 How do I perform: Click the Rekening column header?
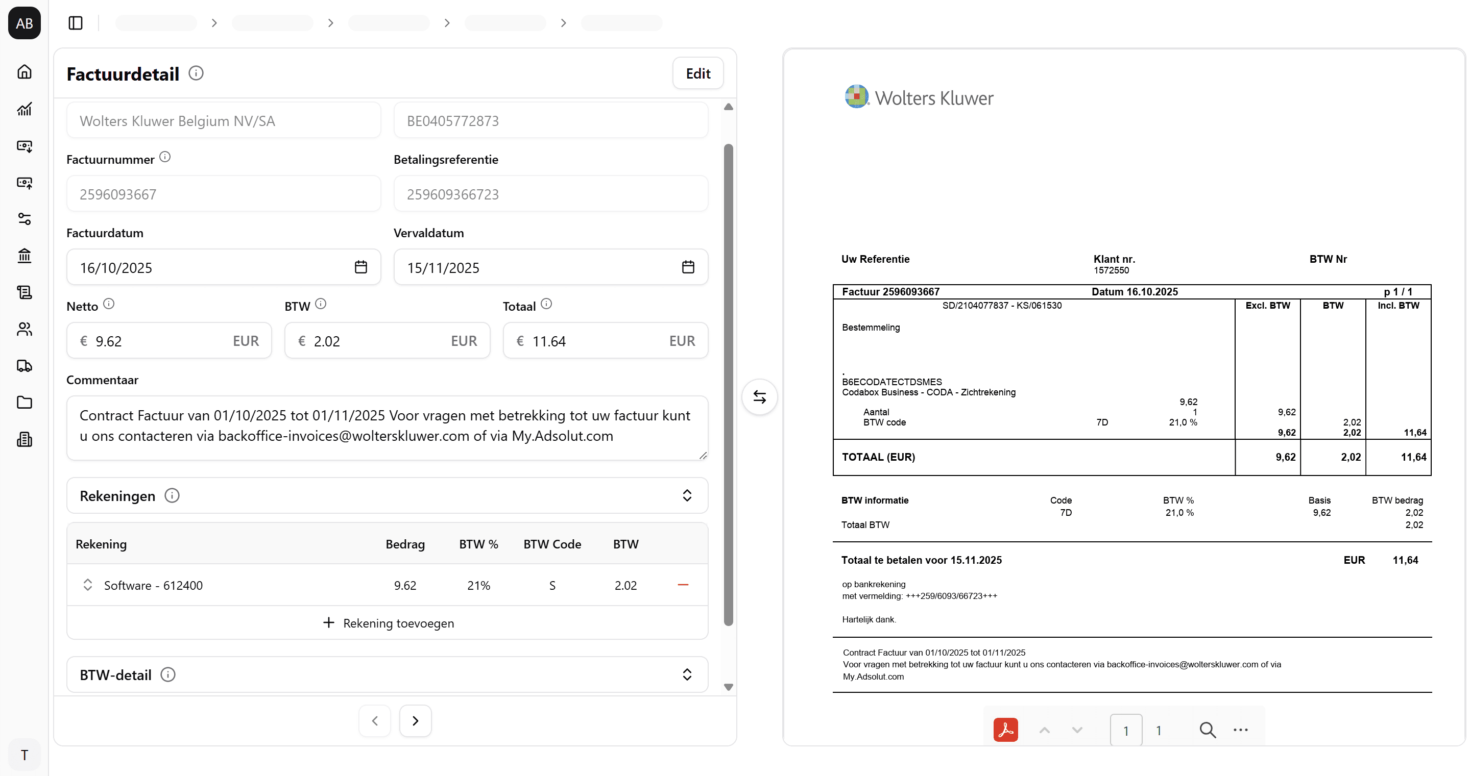(x=101, y=544)
